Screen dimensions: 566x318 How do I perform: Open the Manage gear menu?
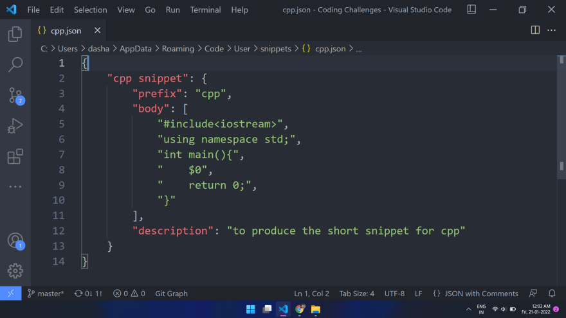15,270
